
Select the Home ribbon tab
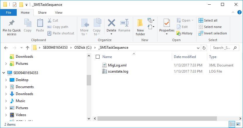pyautogui.click(x=25, y=13)
